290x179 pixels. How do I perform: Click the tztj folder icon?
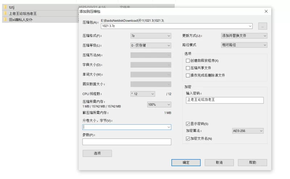point(5,7)
